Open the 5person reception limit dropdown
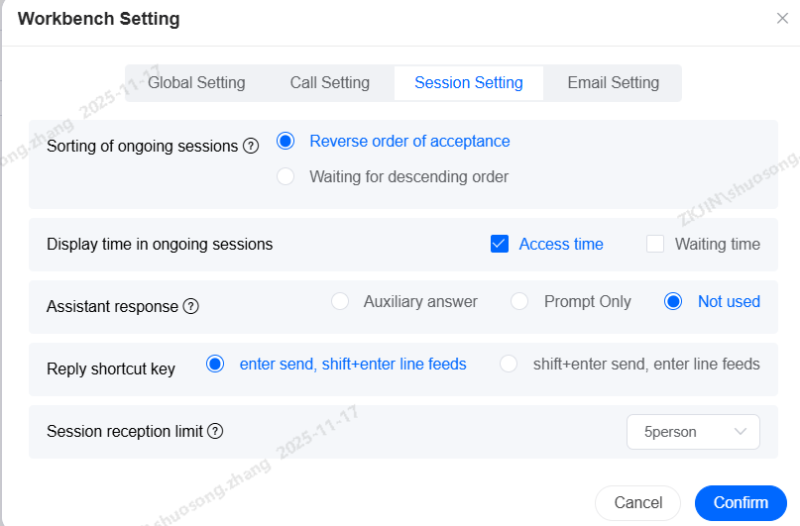The image size is (800, 526). pyautogui.click(x=693, y=432)
